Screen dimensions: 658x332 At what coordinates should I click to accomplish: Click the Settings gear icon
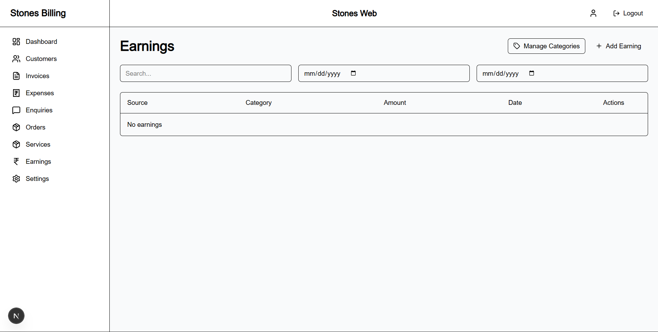[16, 179]
